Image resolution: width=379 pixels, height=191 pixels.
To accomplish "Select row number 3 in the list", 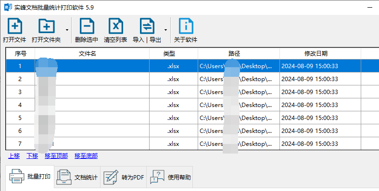I will click(192, 92).
